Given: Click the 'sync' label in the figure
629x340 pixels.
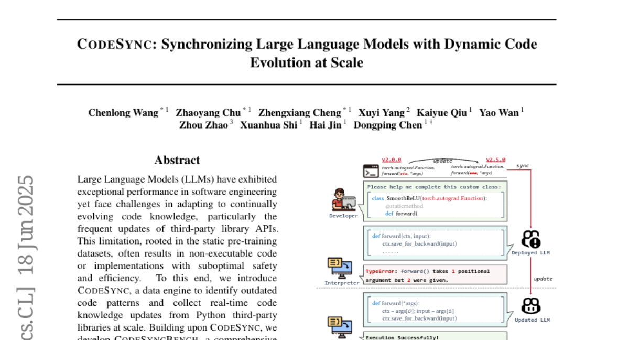Looking at the screenshot, I should pos(523,166).
